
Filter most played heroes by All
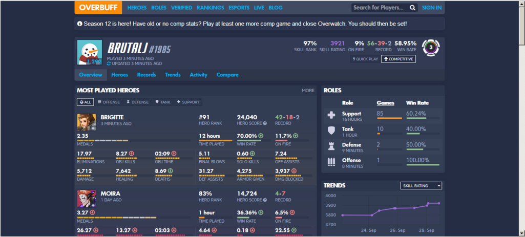click(x=86, y=102)
